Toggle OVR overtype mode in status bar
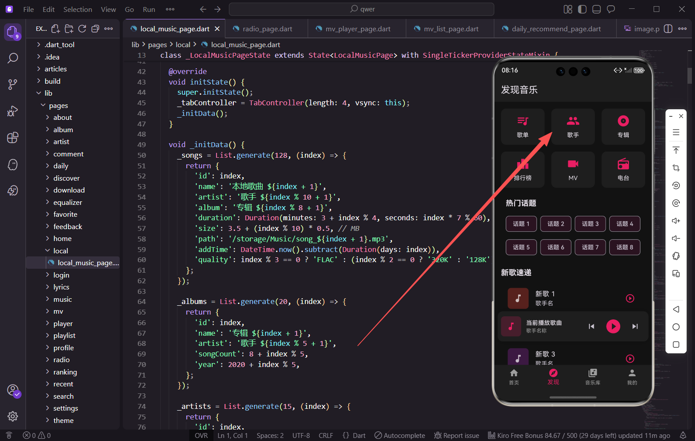Viewport: 695px width, 441px height. [201, 435]
